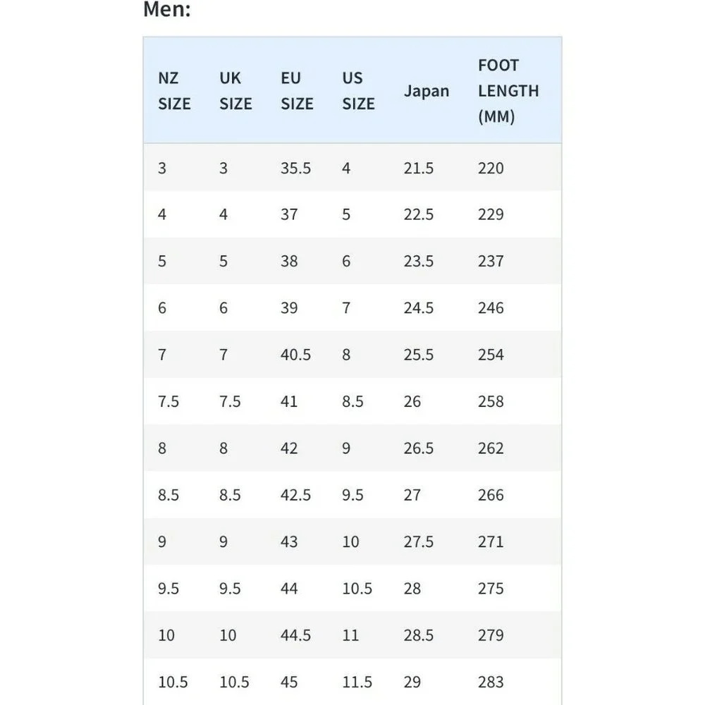
Task: Select the US size 10.5 cell
Action: 357,589
